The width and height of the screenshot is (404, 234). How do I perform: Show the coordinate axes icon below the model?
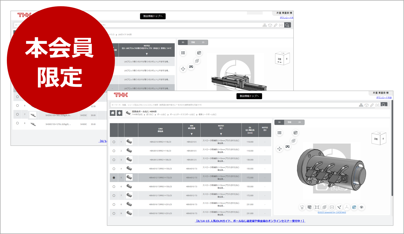(347, 207)
